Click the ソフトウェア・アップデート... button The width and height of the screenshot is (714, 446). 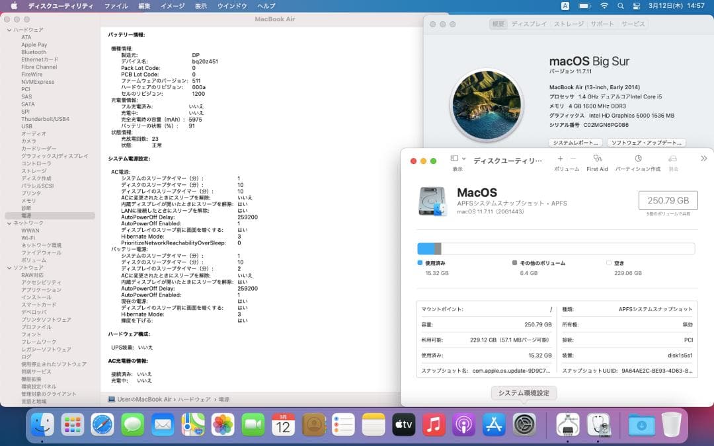point(646,143)
